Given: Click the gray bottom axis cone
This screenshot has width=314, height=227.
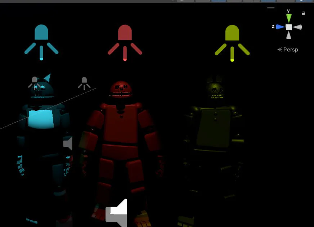Looking at the screenshot, I should click(288, 35).
